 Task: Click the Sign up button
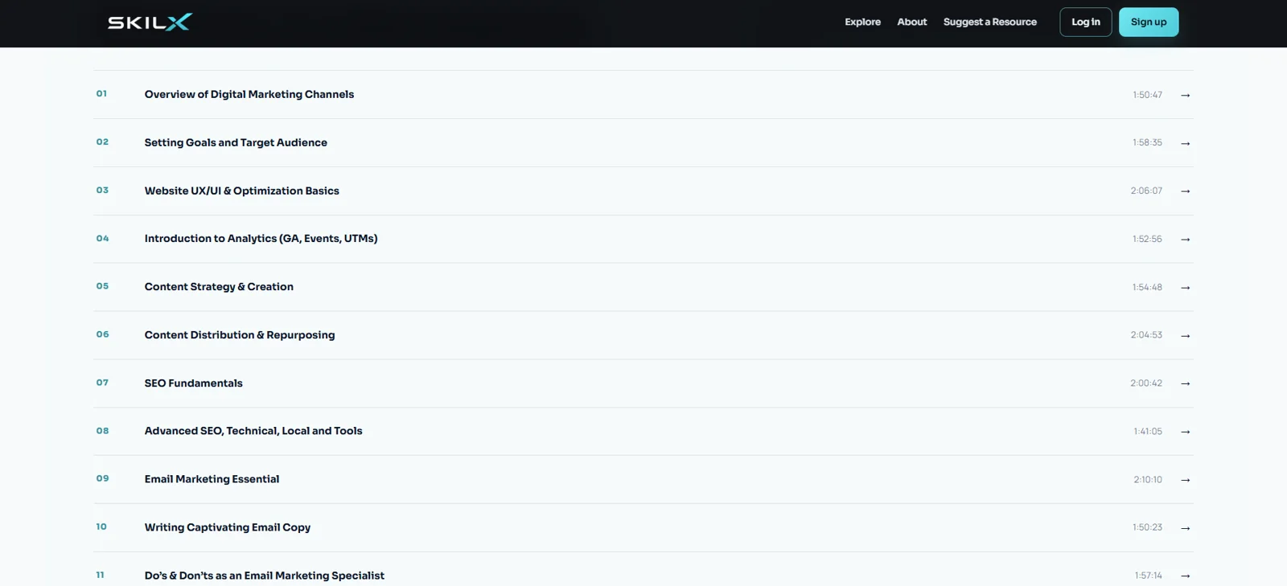pos(1149,22)
